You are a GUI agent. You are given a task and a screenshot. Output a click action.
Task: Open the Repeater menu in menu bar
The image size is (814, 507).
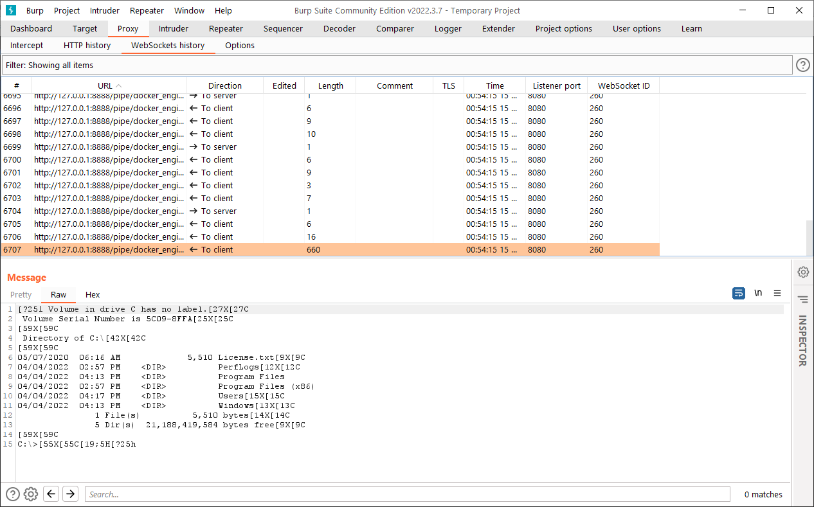[x=147, y=10]
